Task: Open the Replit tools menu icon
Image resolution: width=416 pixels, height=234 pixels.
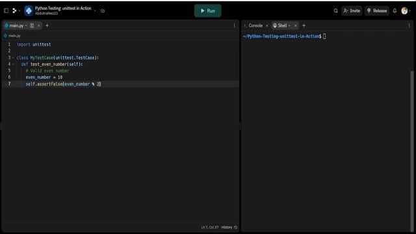Action: coord(14,10)
